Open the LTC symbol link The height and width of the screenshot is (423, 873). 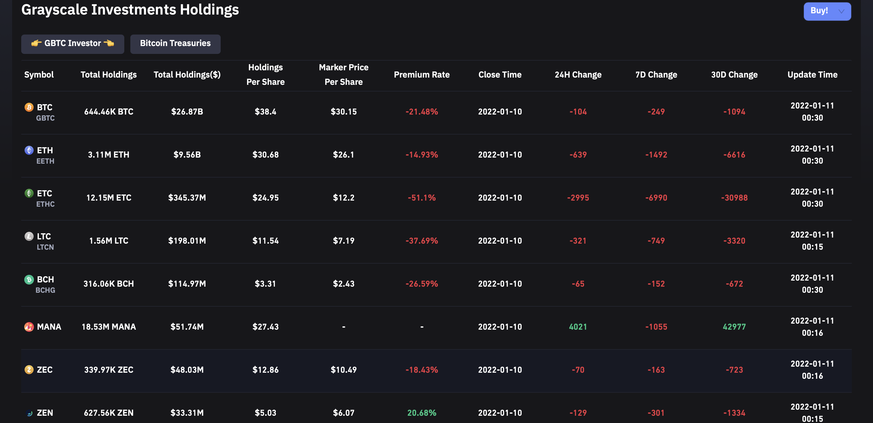(44, 236)
